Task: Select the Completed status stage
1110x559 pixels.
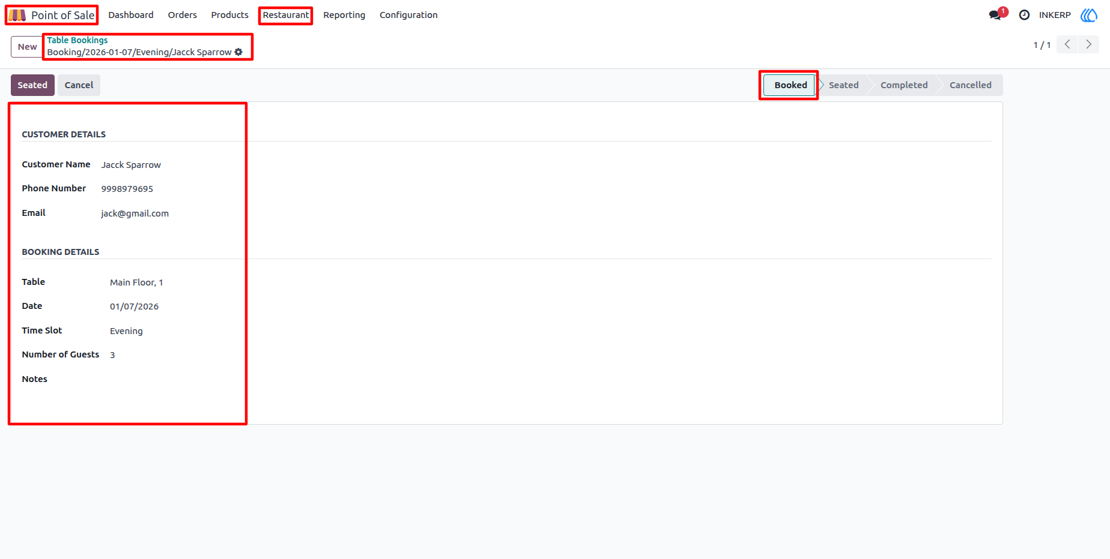Action: tap(904, 85)
